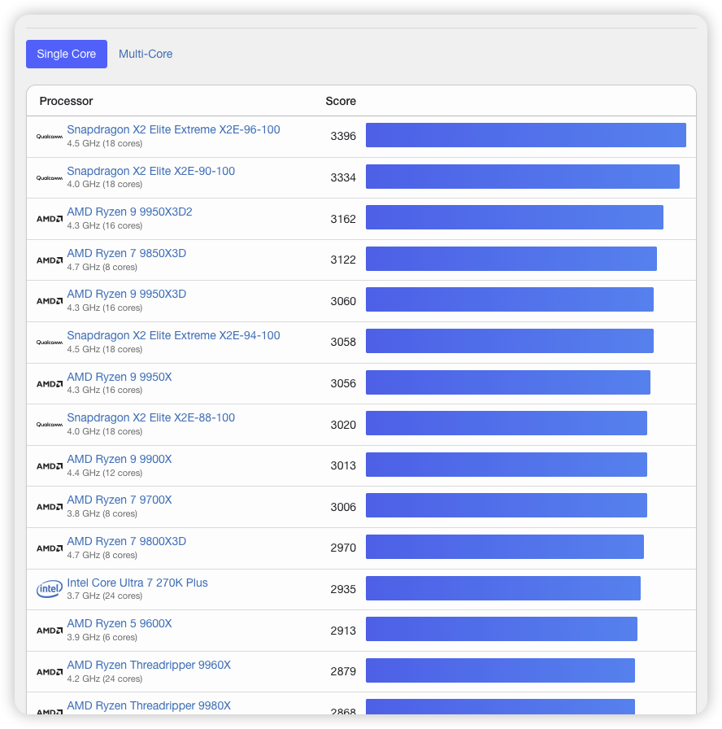The height and width of the screenshot is (729, 722).
Task: Open AMD Ryzen 9 9900X link
Action: click(x=120, y=459)
